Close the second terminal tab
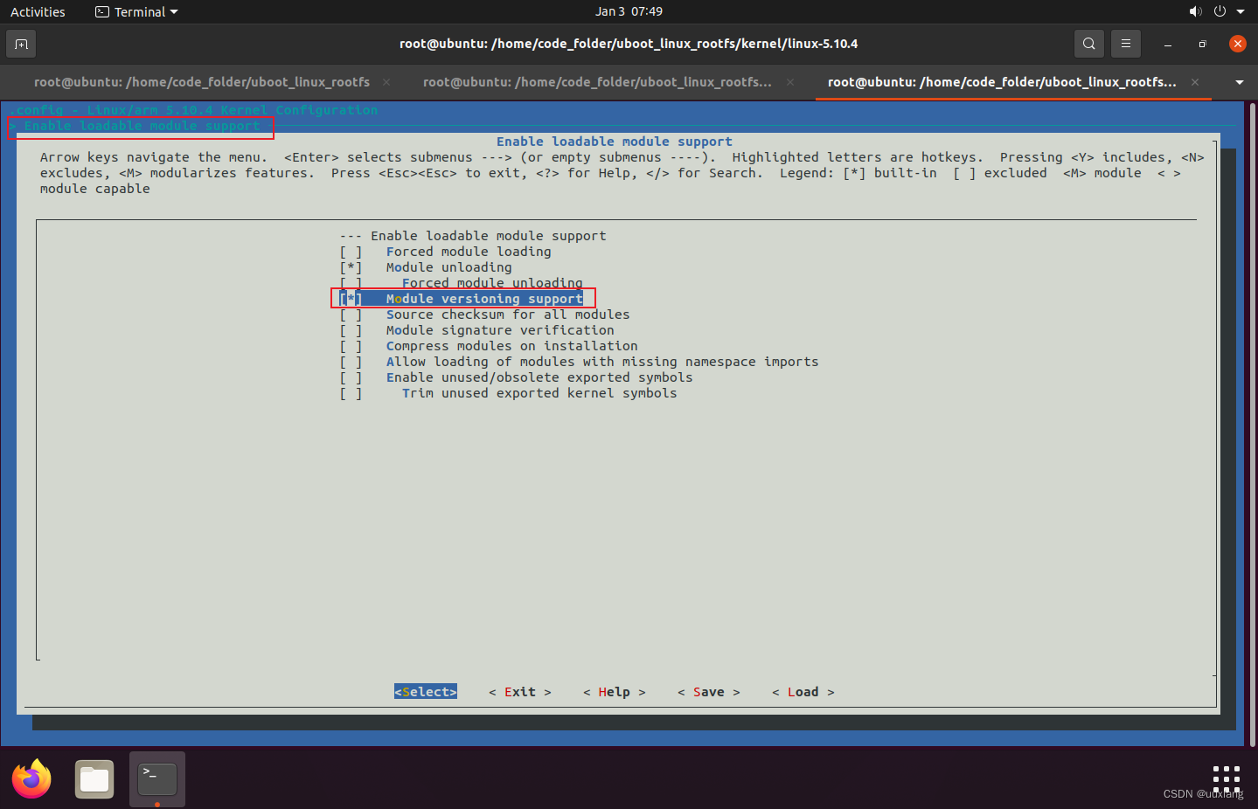Screen dimensions: 1258x809 [x=790, y=82]
